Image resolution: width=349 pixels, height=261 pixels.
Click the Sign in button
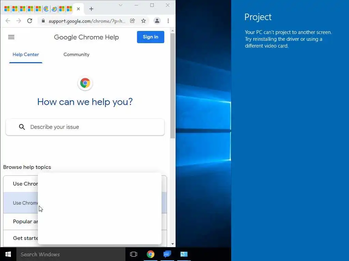150,37
